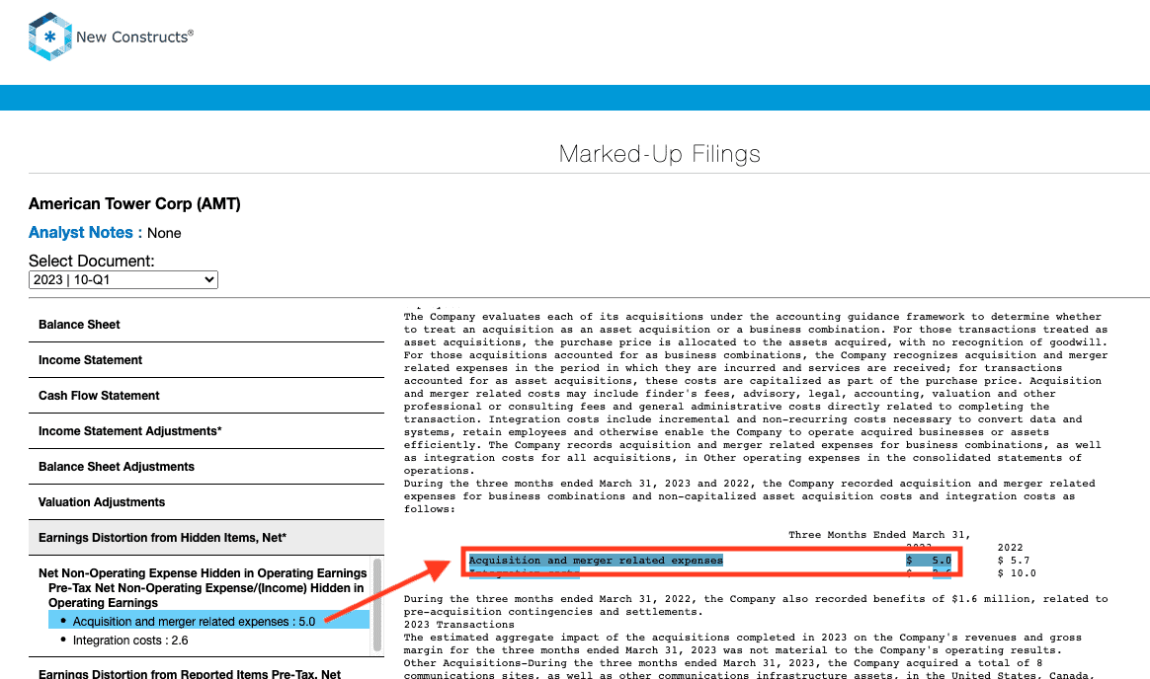Image resolution: width=1150 pixels, height=679 pixels.
Task: Select sidebar item Integration costs : 2.6
Action: 130,641
